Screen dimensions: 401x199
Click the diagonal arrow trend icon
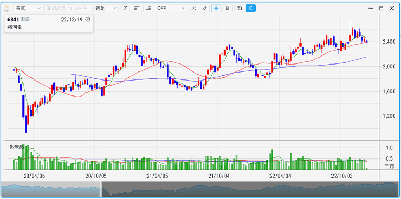(125, 8)
